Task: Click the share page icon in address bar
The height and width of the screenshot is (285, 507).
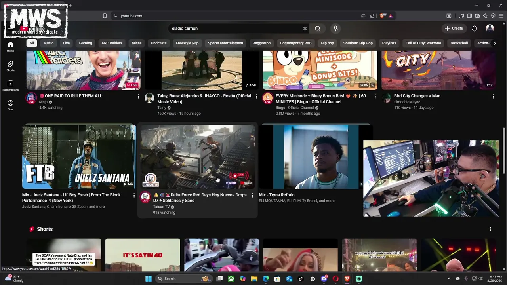Action: coord(372,16)
